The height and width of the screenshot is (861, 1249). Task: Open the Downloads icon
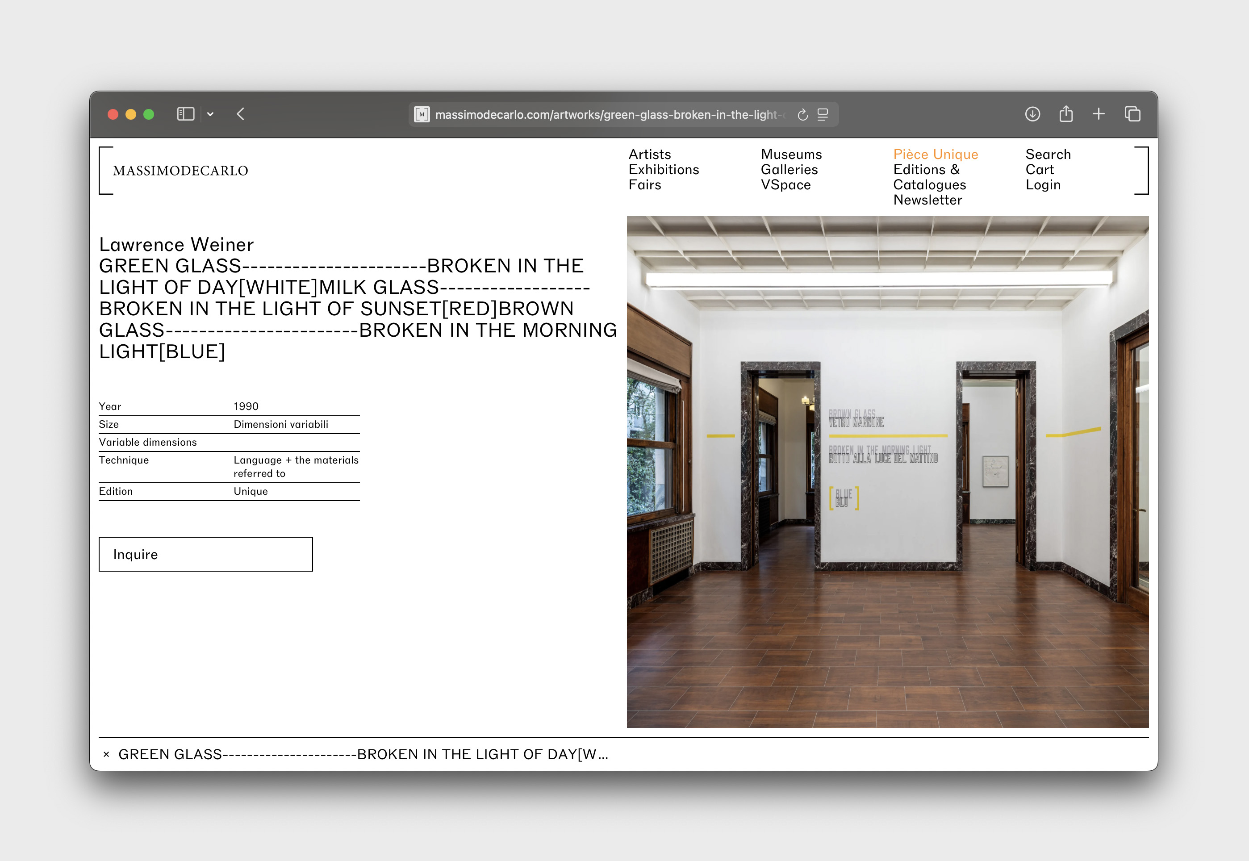[1032, 114]
